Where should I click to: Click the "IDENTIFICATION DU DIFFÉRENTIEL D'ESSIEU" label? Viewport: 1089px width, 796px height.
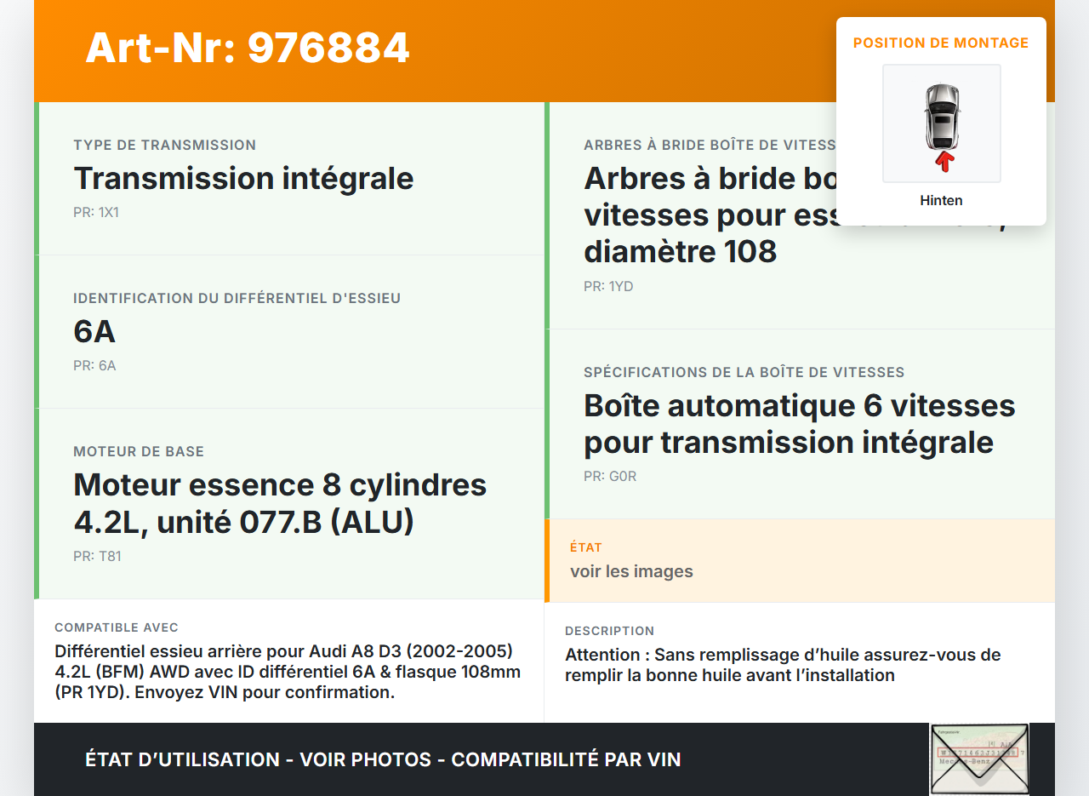point(237,298)
